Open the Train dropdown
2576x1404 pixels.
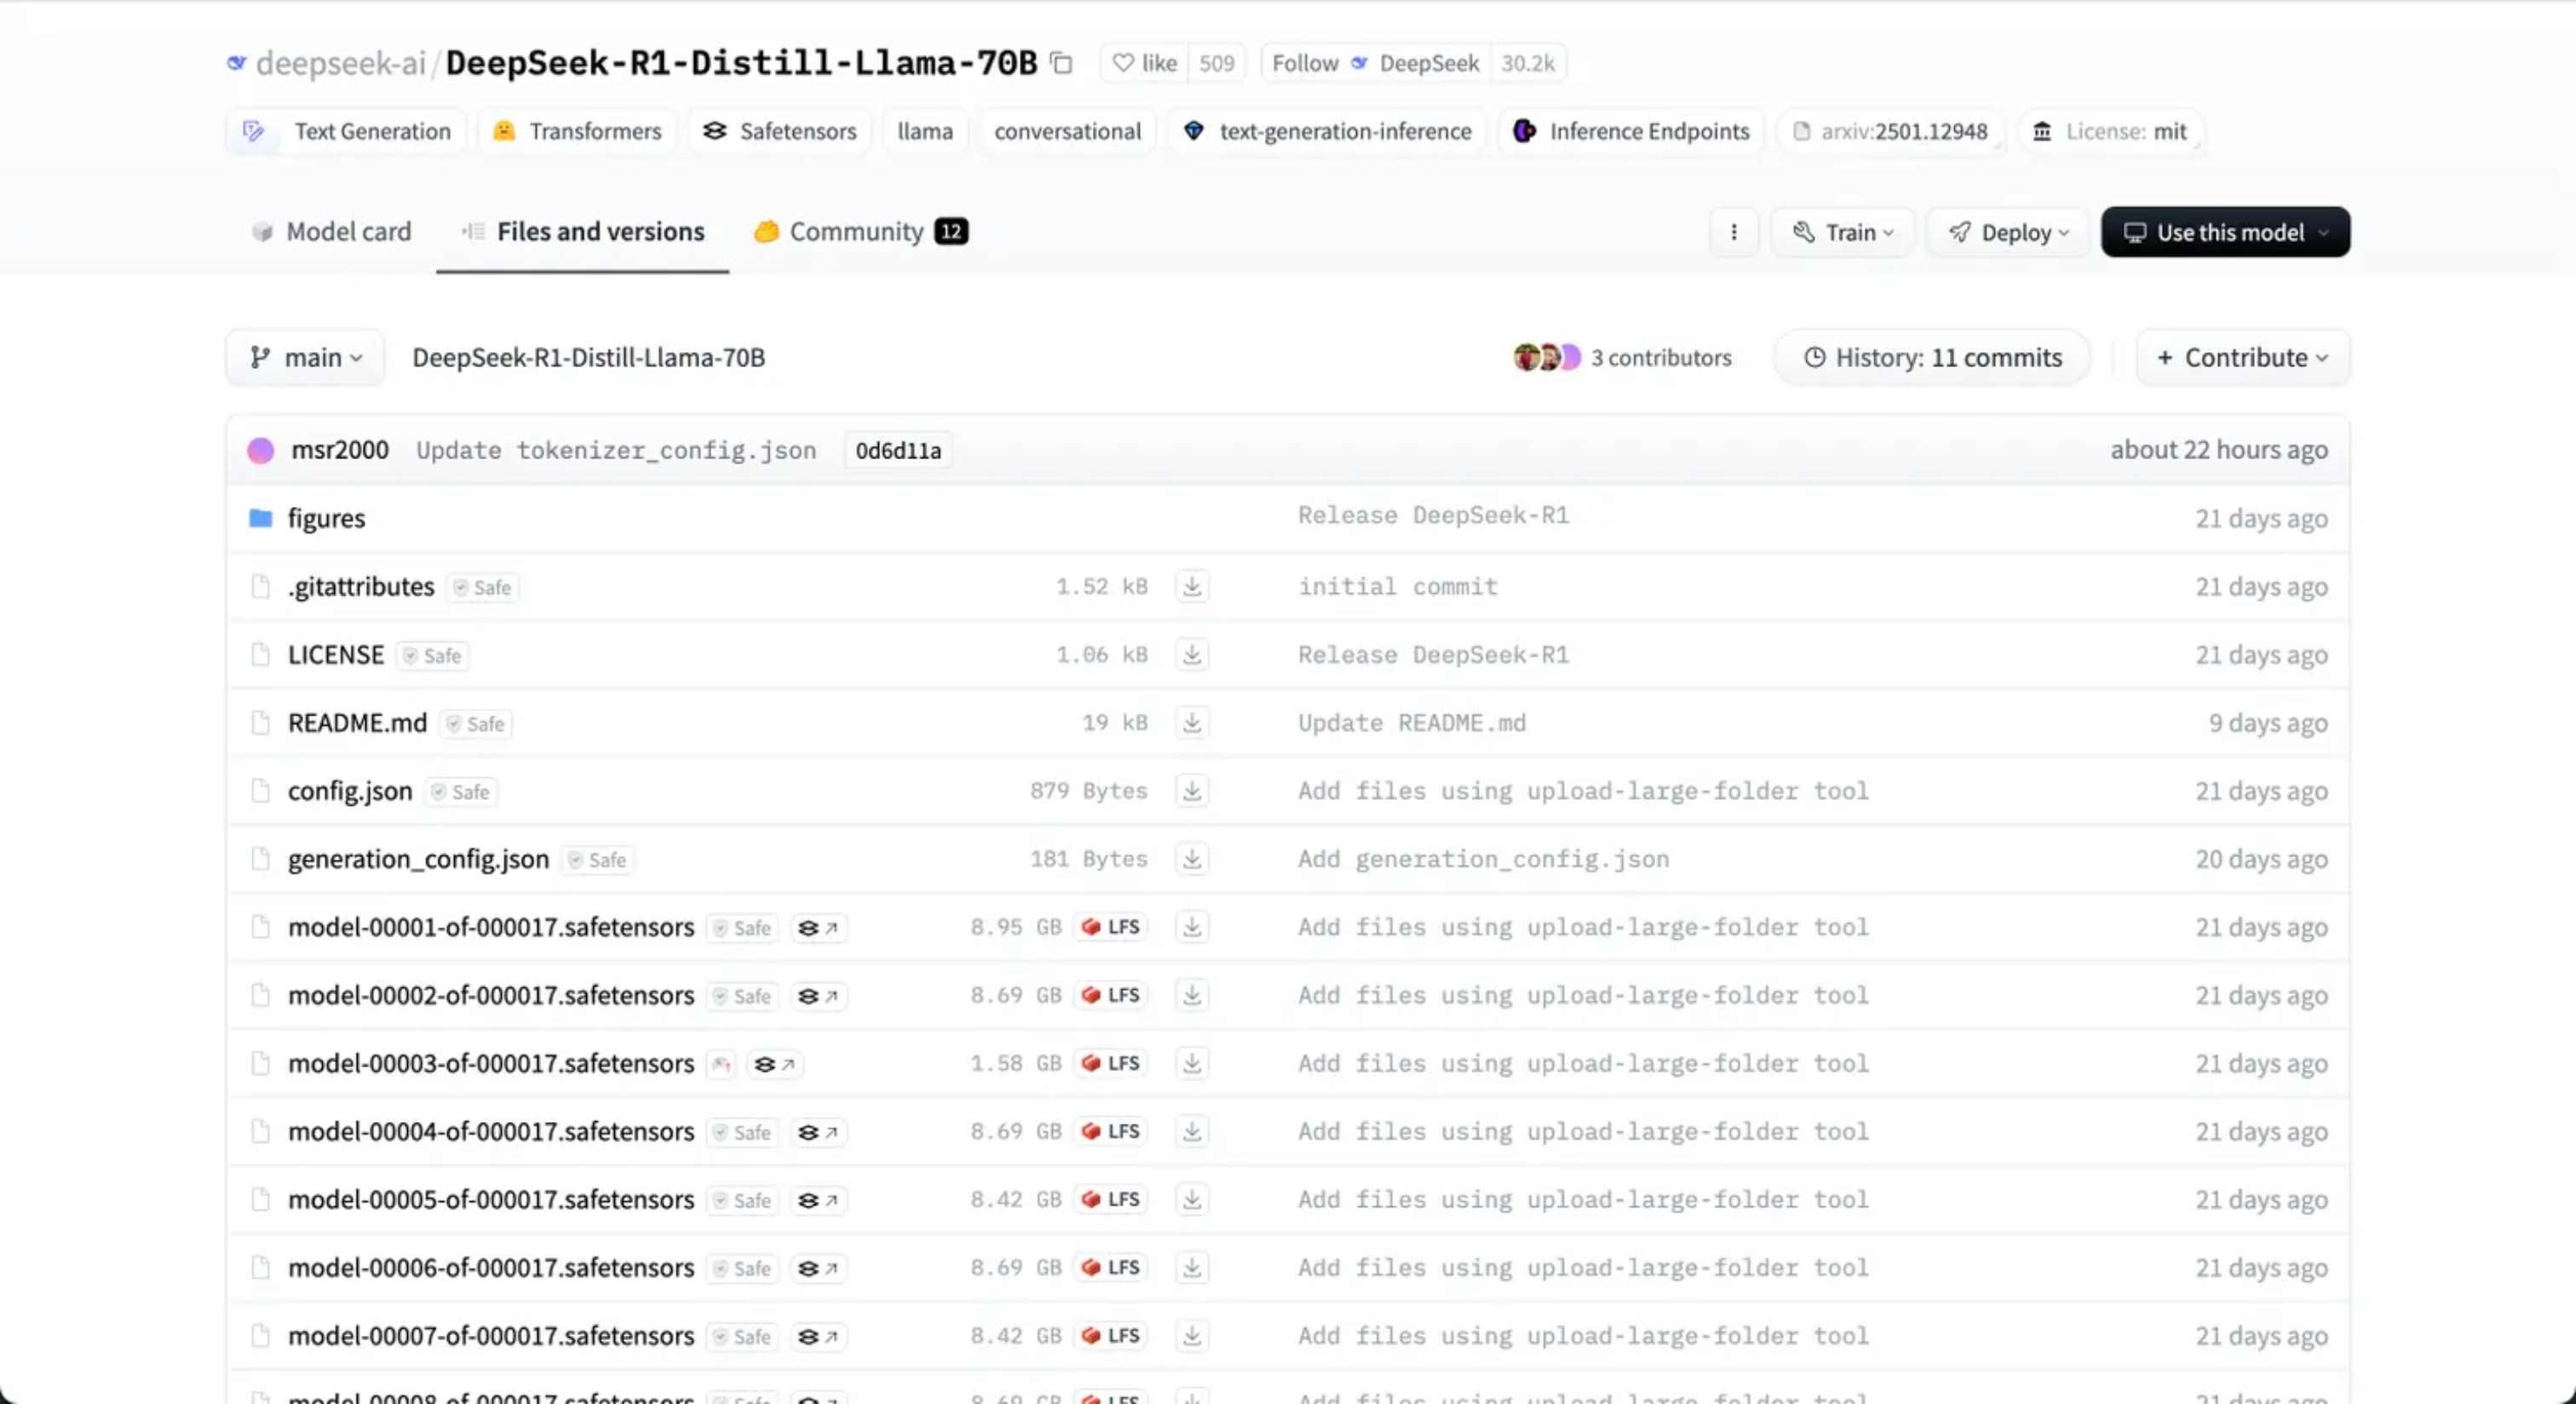[1842, 232]
